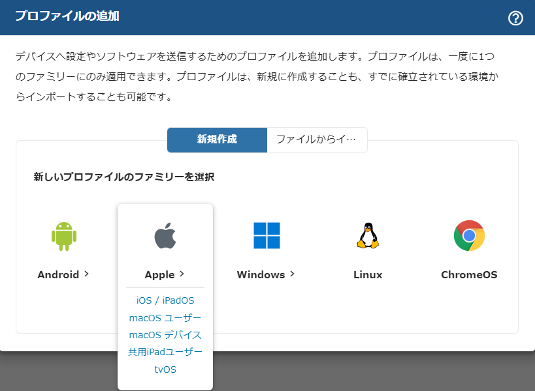Pick the Linux penguin icon
This screenshot has width=535, height=391.
click(x=368, y=235)
